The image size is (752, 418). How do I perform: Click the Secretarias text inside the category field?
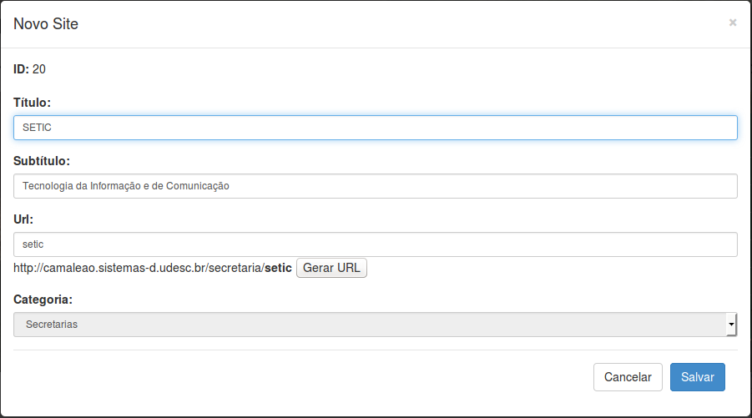[52, 325]
